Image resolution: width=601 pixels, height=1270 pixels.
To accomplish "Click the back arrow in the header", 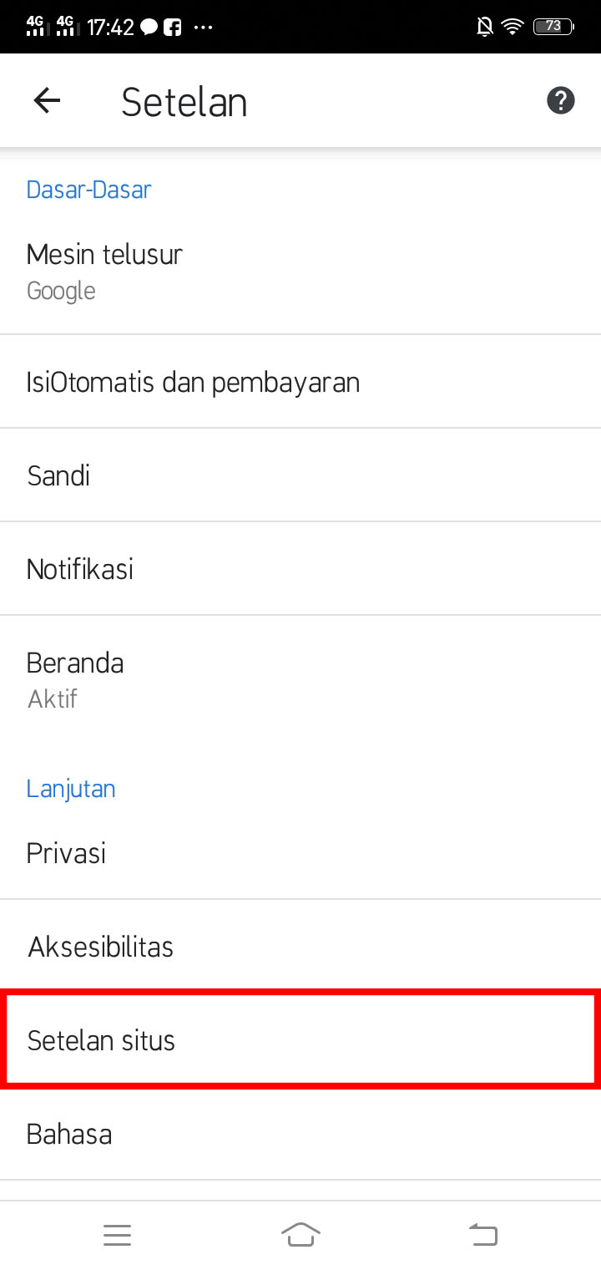I will point(48,99).
